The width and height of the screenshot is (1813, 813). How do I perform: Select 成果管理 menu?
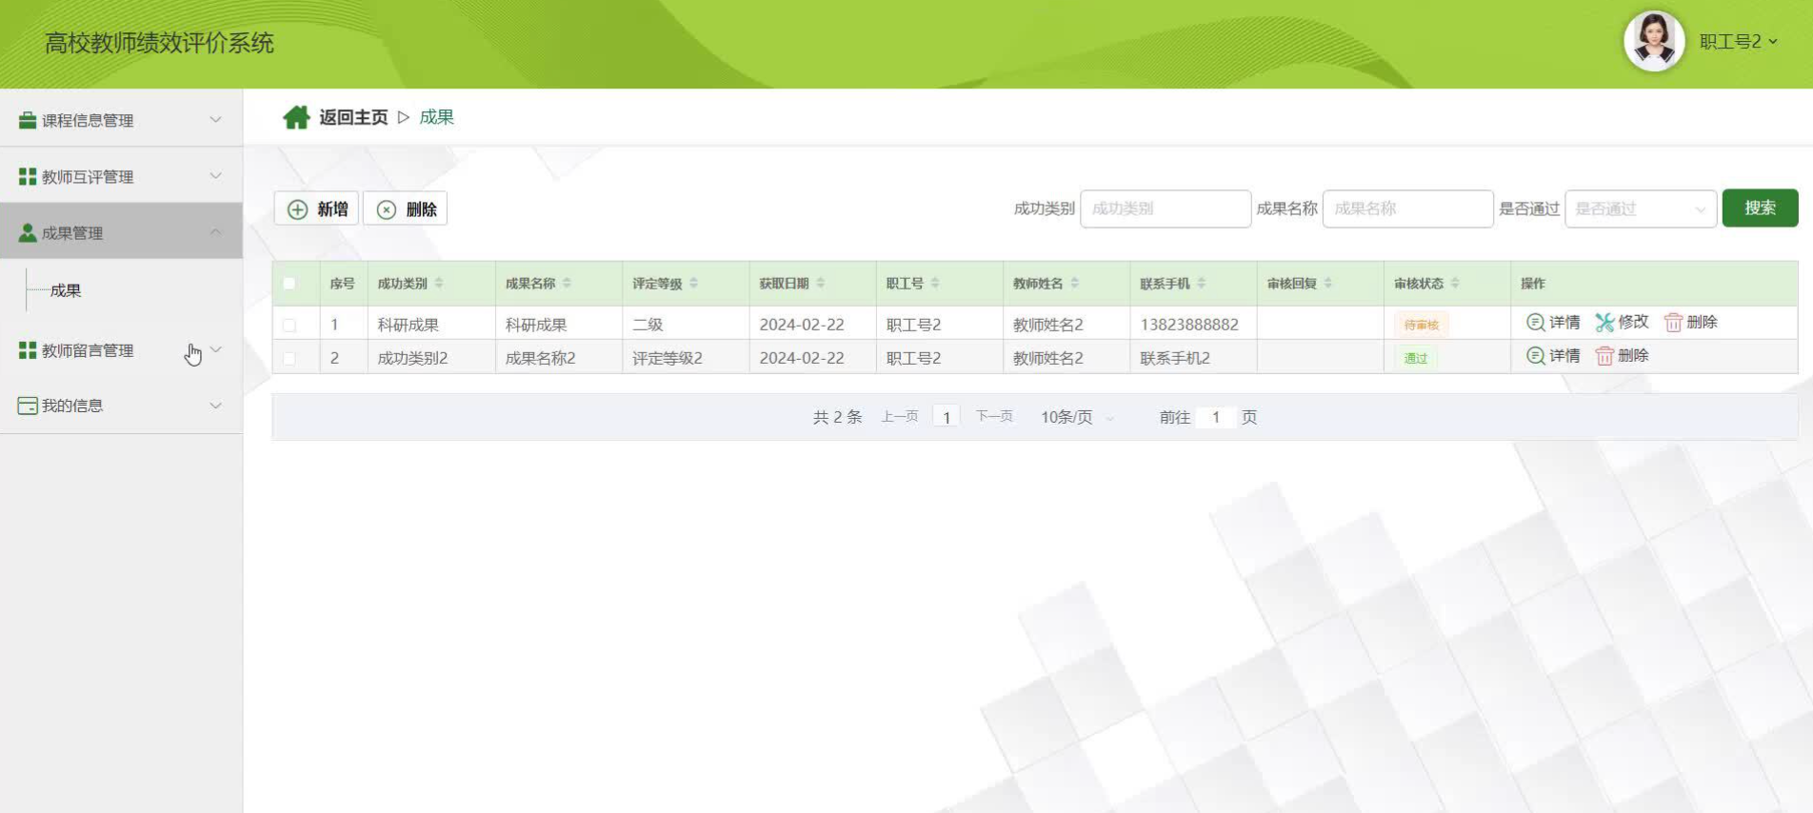pos(121,232)
